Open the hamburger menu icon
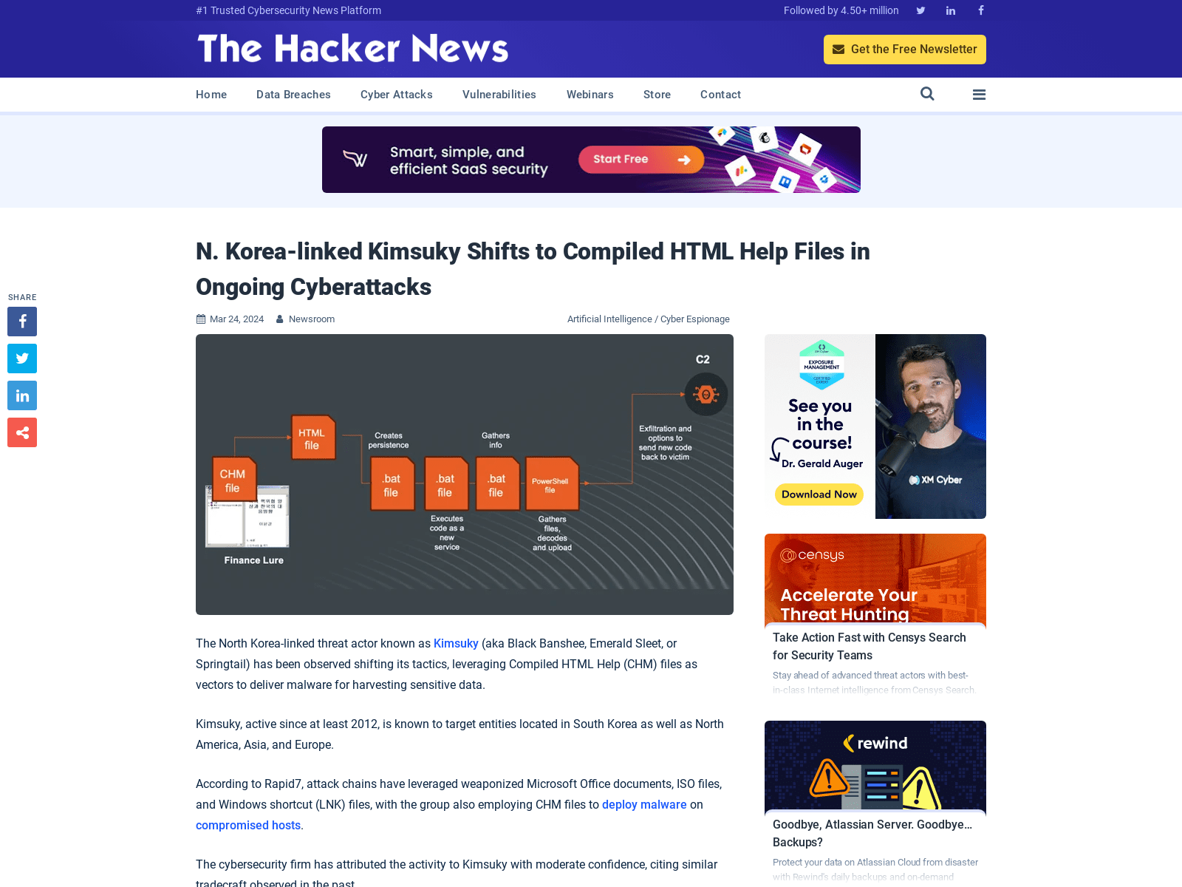 (x=980, y=95)
